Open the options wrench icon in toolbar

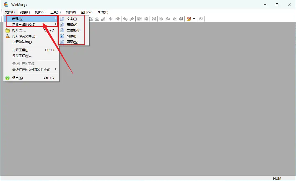(188, 19)
